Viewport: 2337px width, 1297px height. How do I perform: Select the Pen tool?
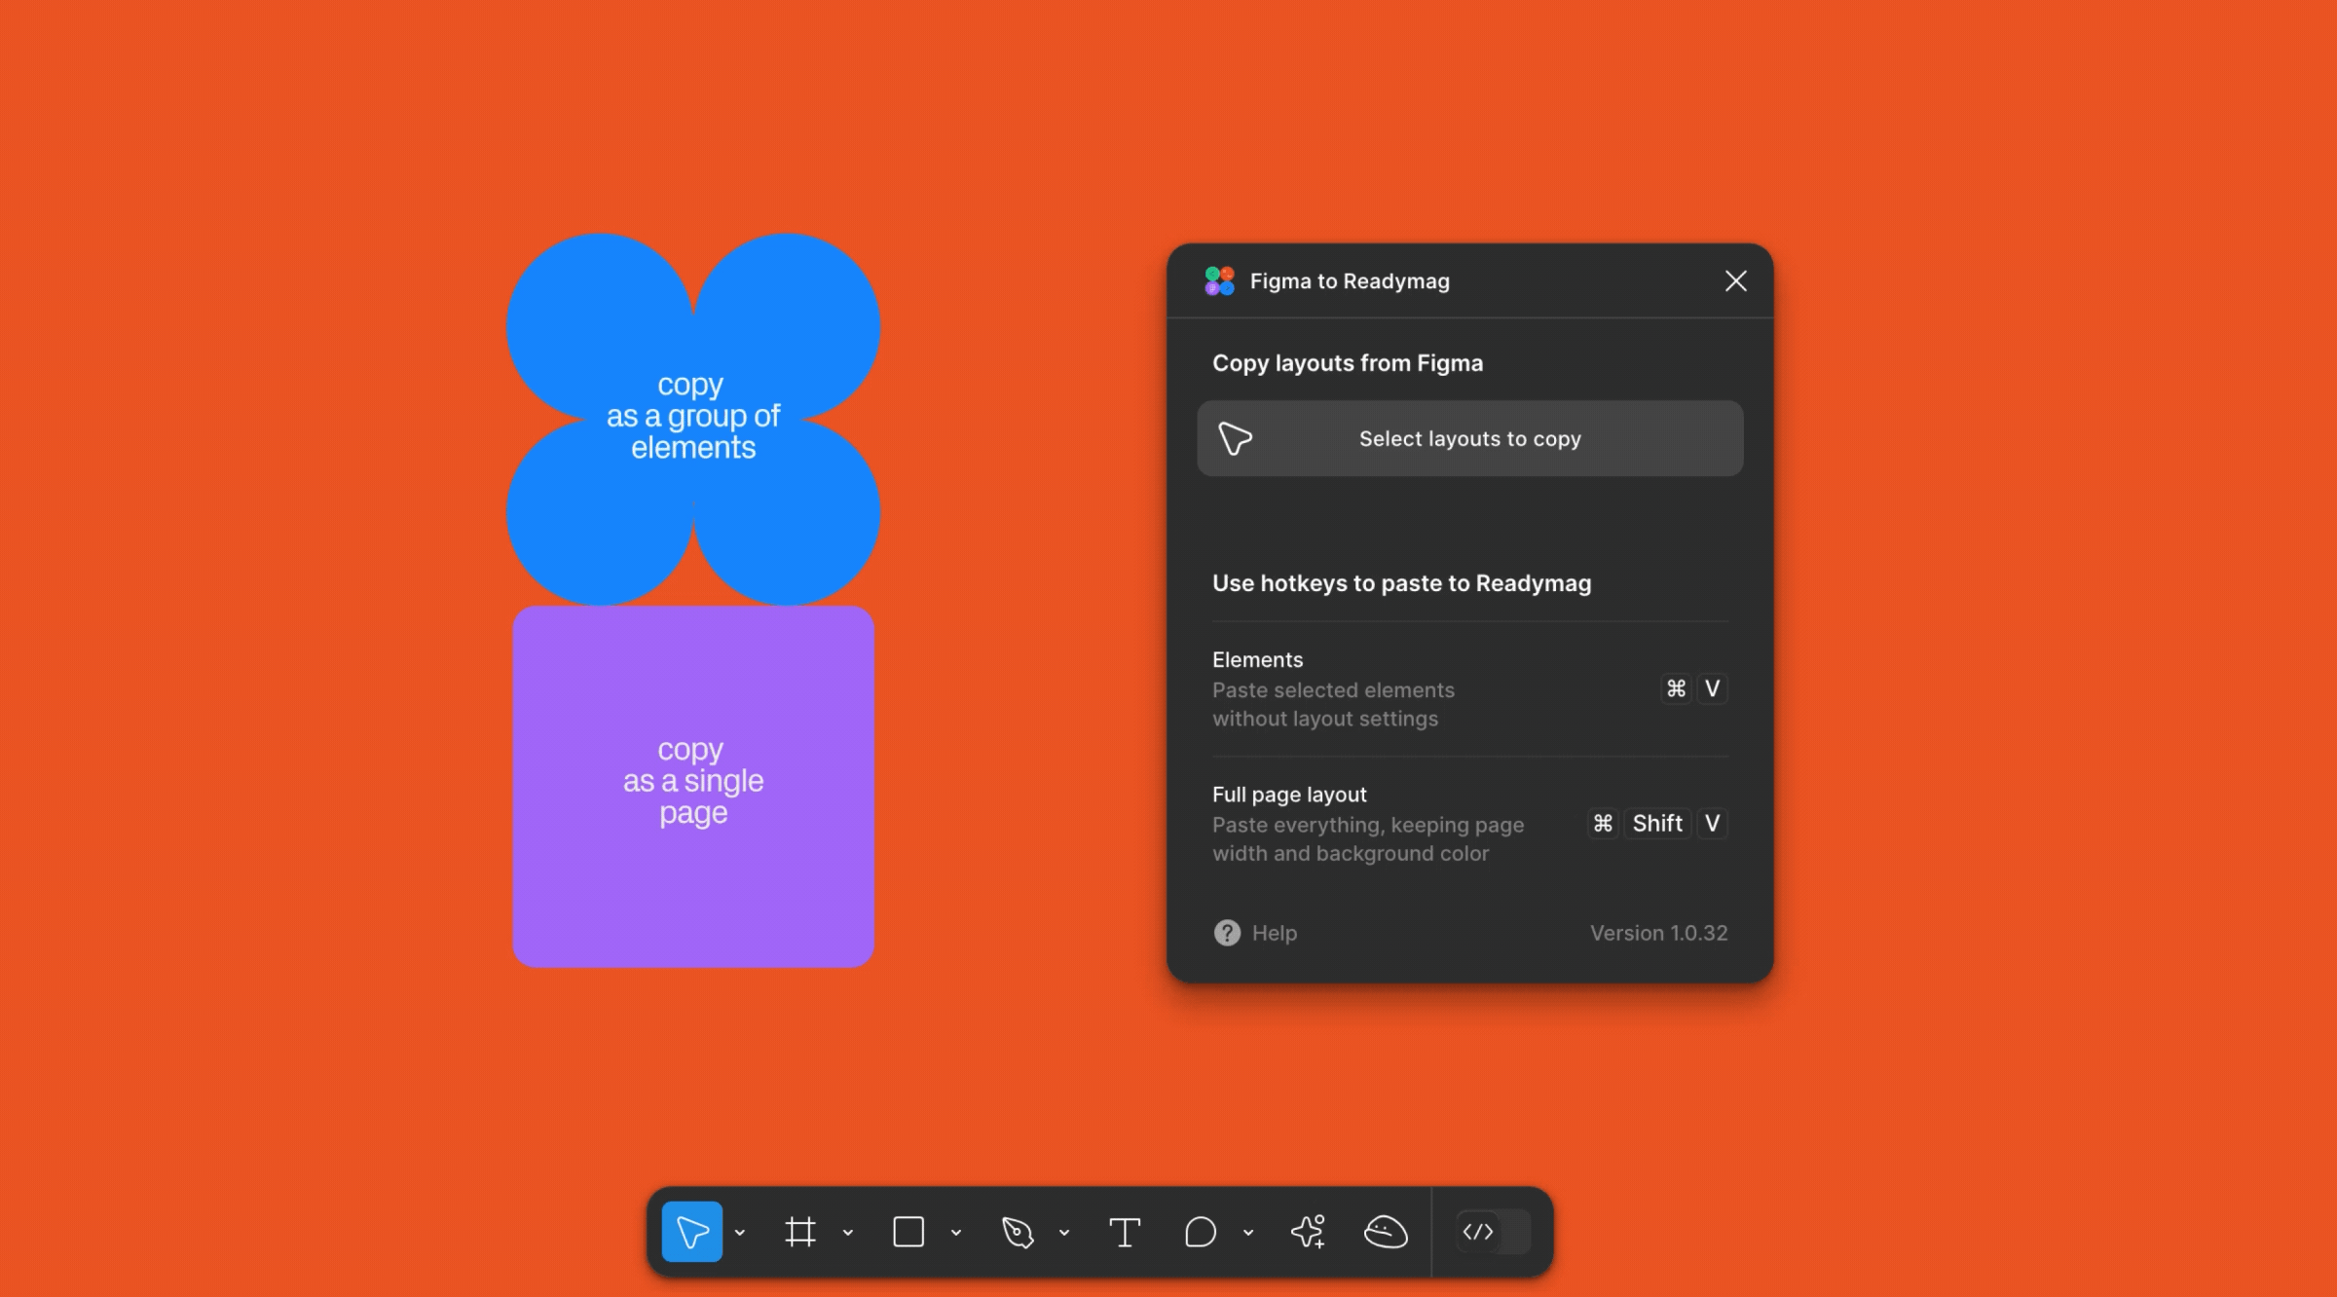[1018, 1232]
